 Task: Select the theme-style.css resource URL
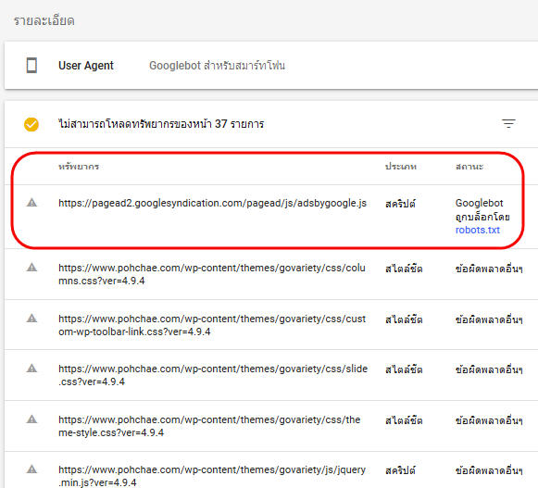209,426
